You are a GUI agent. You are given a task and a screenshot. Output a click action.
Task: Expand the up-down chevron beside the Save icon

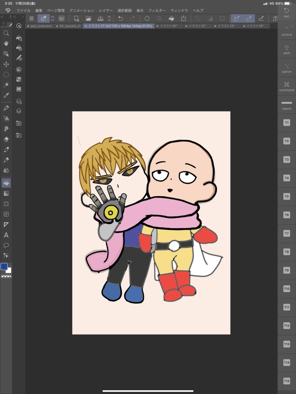click(109, 18)
